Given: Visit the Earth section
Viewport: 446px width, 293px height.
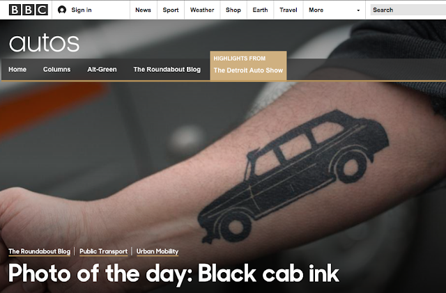Looking at the screenshot, I should (x=260, y=10).
